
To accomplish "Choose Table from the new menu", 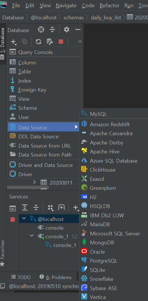I will tap(44, 72).
